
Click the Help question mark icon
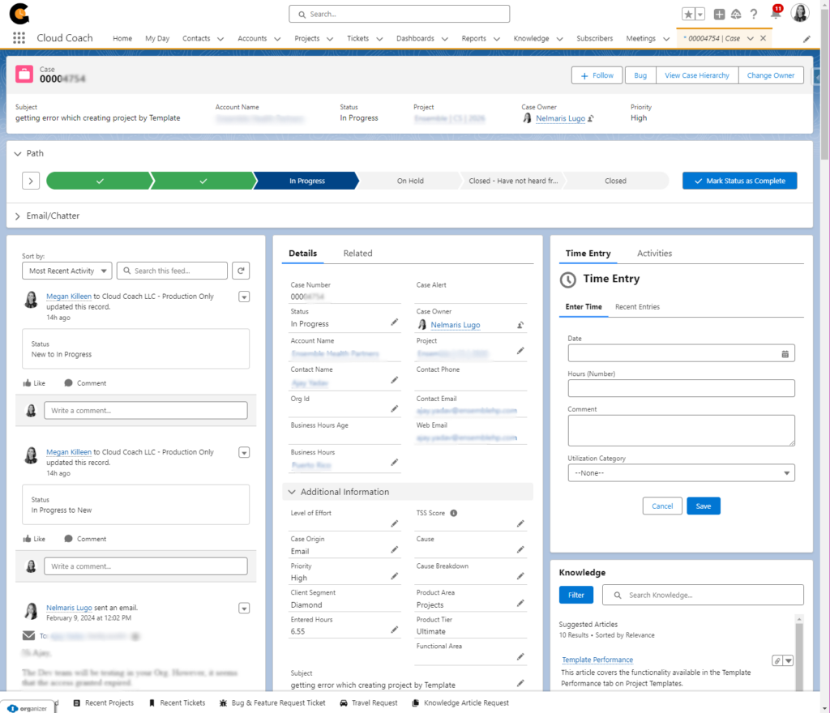(x=754, y=14)
